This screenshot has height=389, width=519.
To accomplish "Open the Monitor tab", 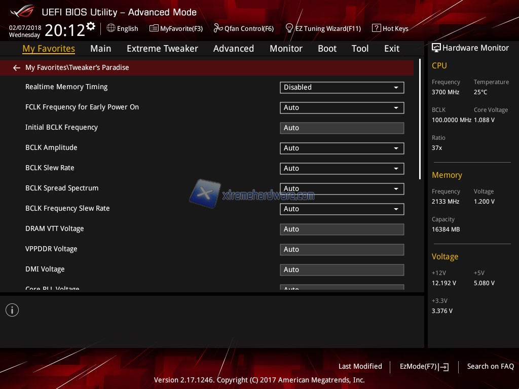I will [286, 49].
